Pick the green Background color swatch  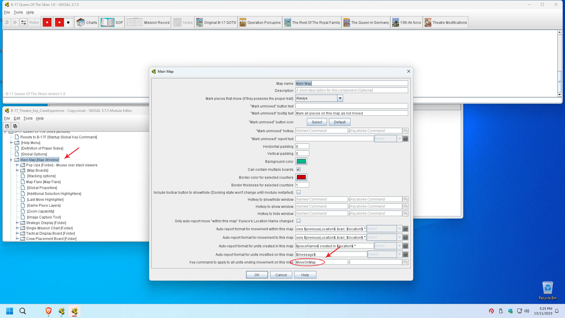301,161
